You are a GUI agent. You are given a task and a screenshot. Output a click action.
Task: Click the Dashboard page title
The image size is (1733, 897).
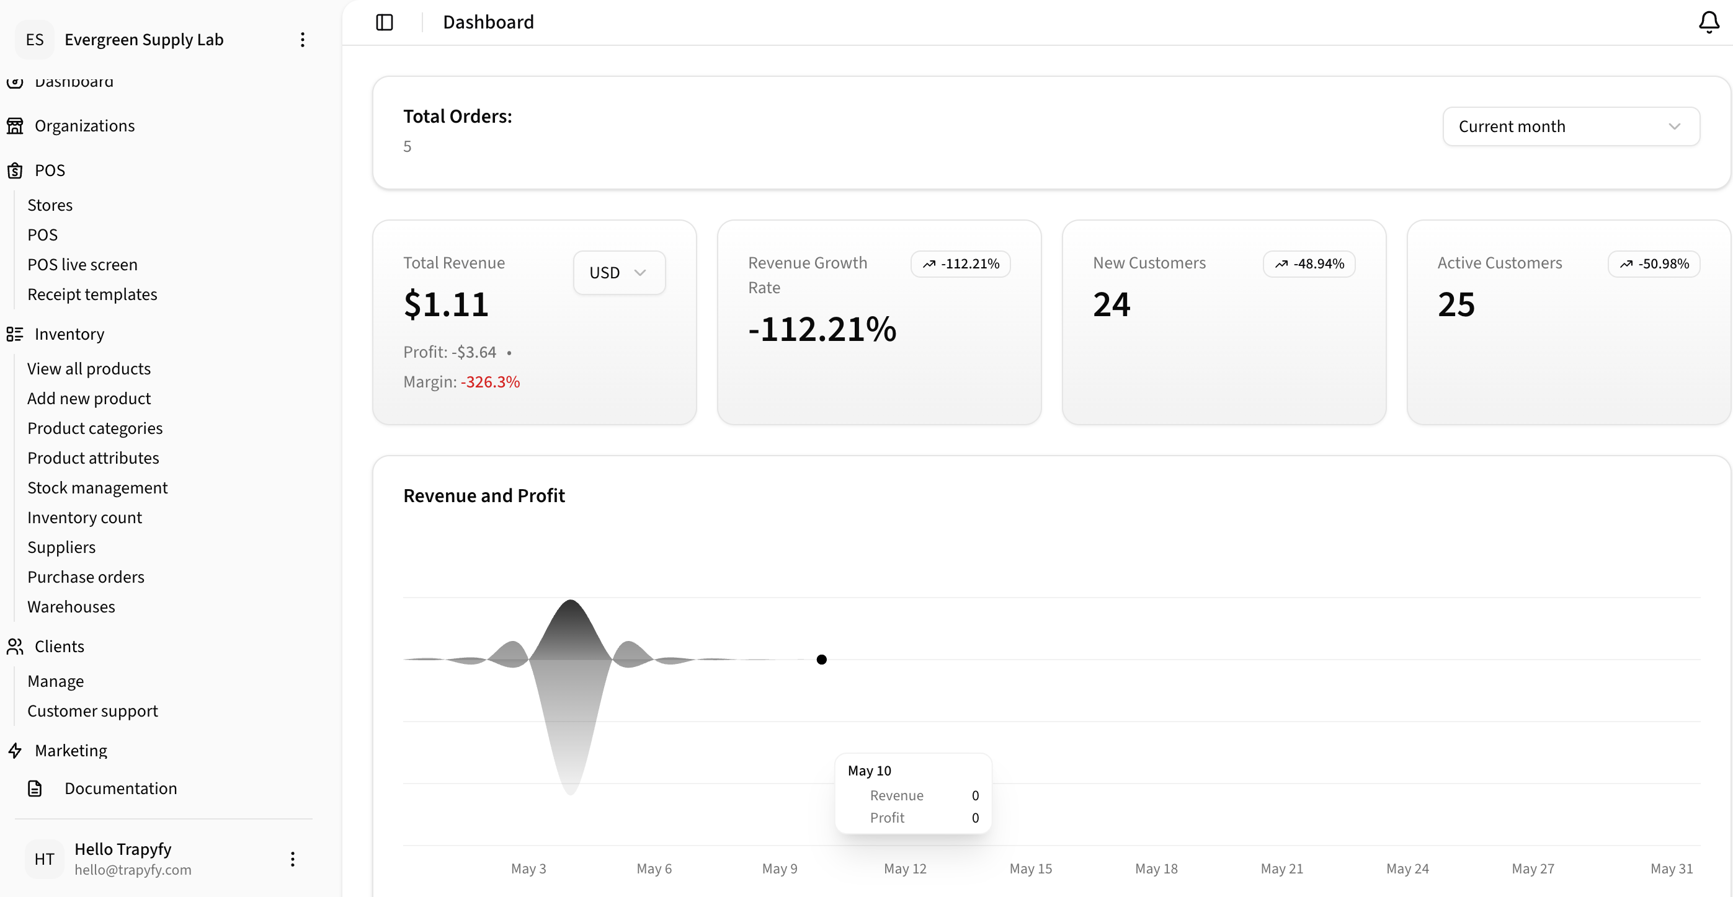tap(488, 22)
